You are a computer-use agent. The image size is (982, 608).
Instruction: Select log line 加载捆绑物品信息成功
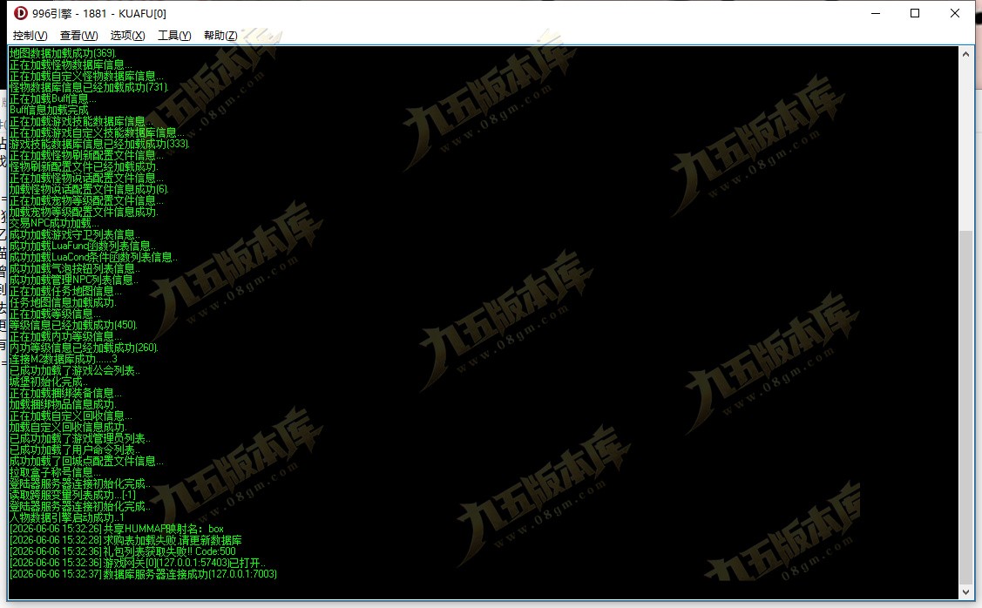tap(63, 404)
